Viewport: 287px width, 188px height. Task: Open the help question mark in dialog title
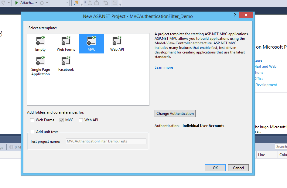pyautogui.click(x=234, y=15)
